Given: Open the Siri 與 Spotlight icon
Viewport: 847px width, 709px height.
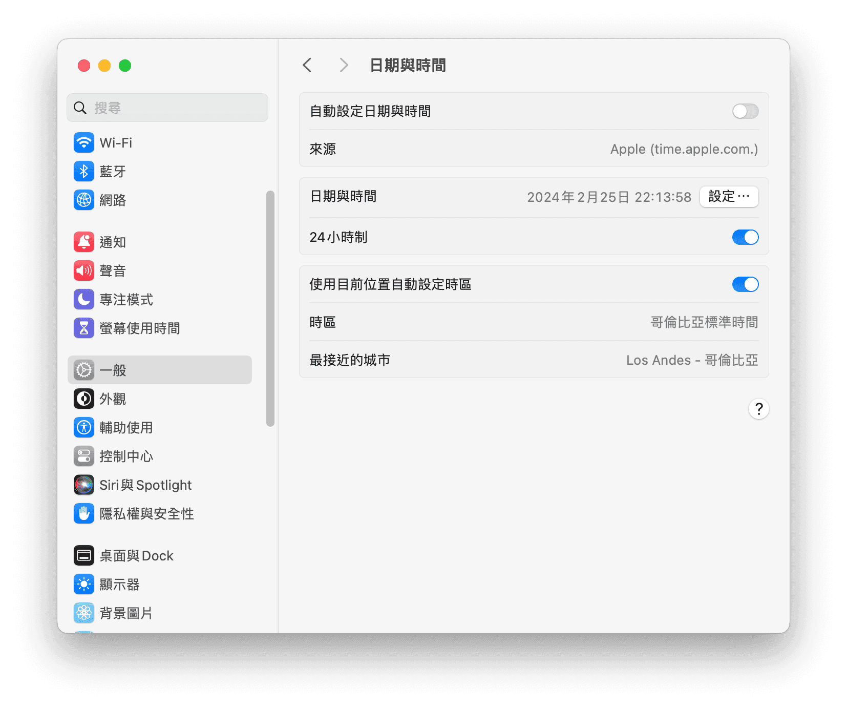Looking at the screenshot, I should 84,485.
